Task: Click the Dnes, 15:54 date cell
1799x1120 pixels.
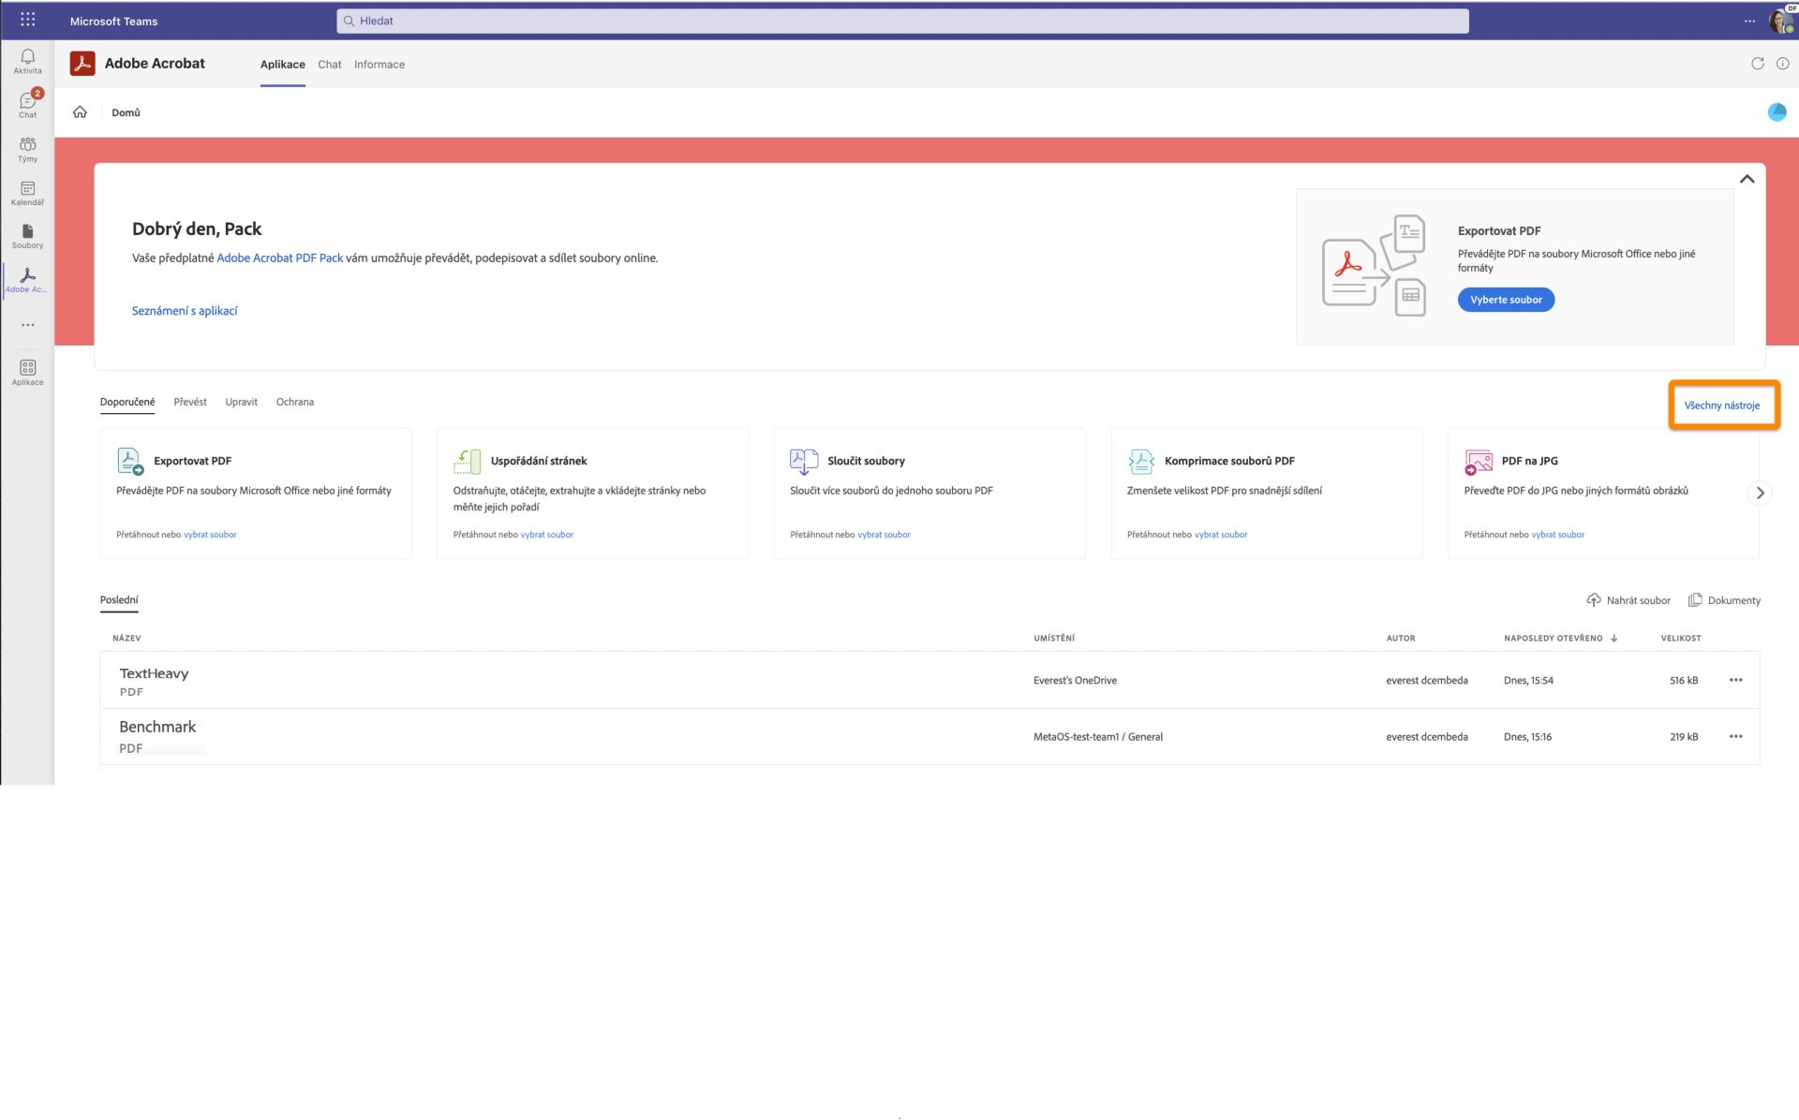Action: (x=1528, y=680)
